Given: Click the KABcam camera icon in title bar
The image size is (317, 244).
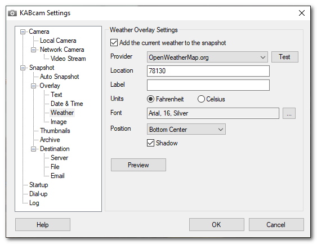Looking at the screenshot, I should coord(12,13).
